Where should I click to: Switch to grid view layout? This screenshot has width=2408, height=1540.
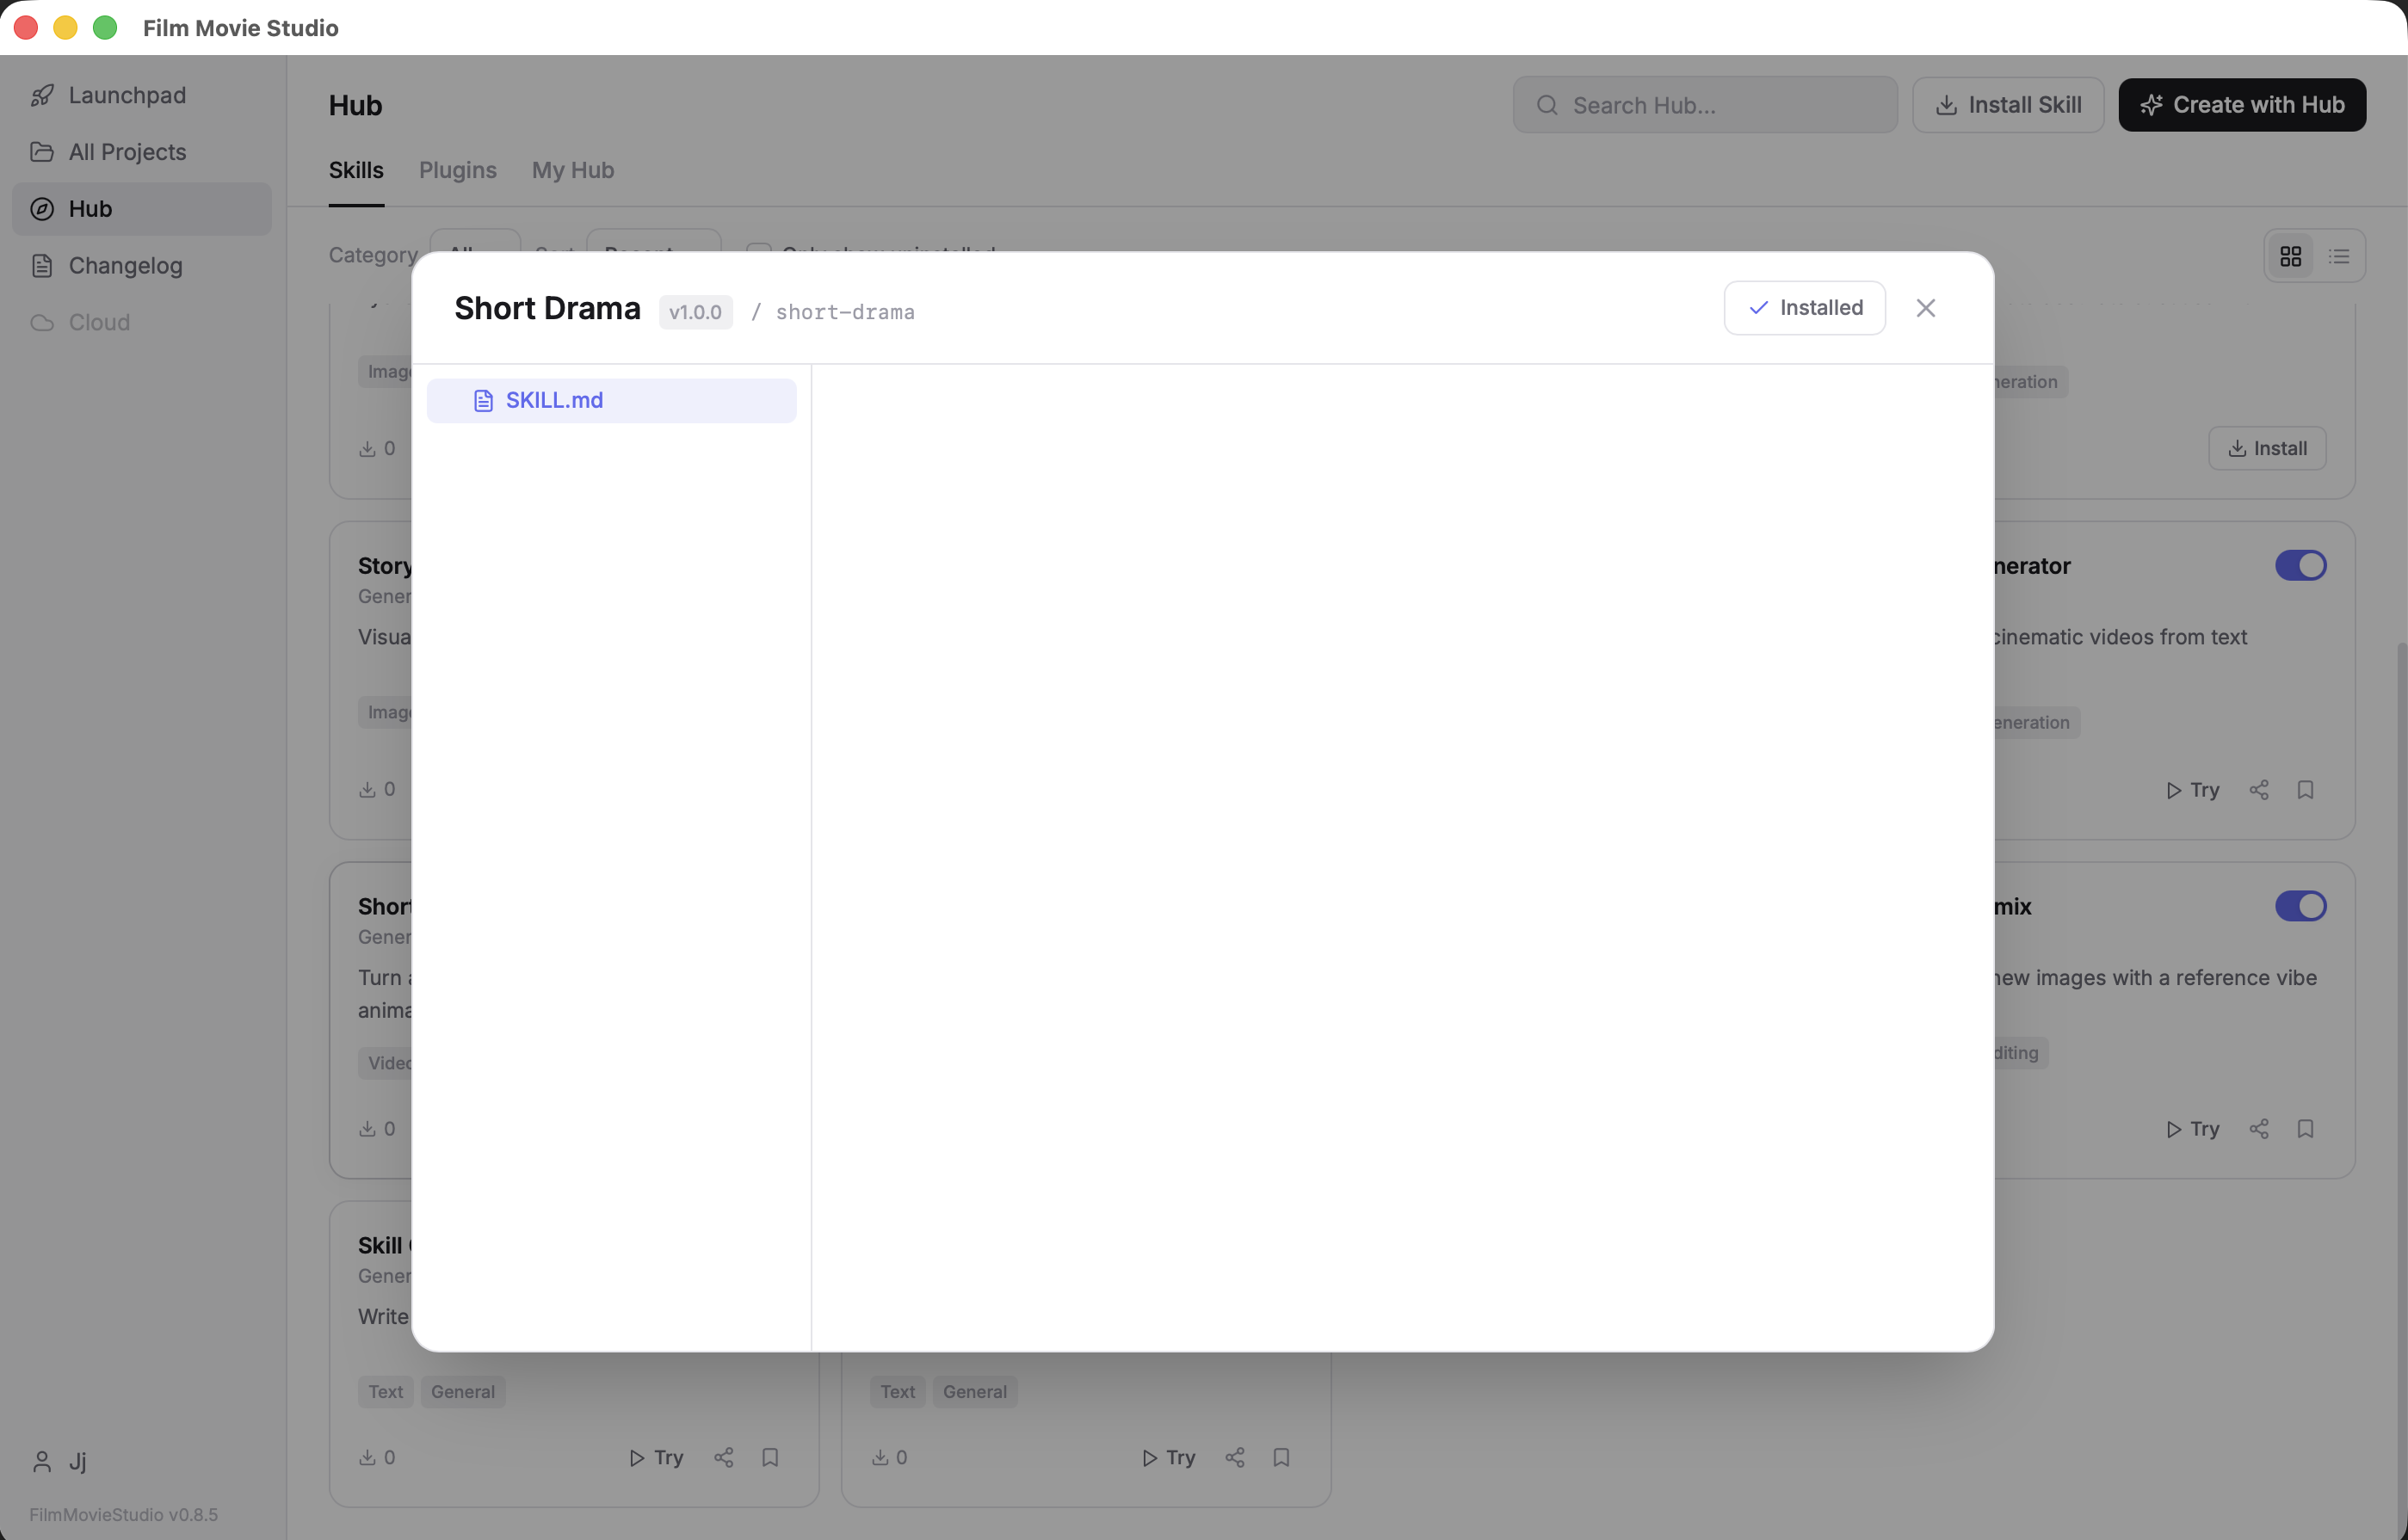tap(2290, 257)
